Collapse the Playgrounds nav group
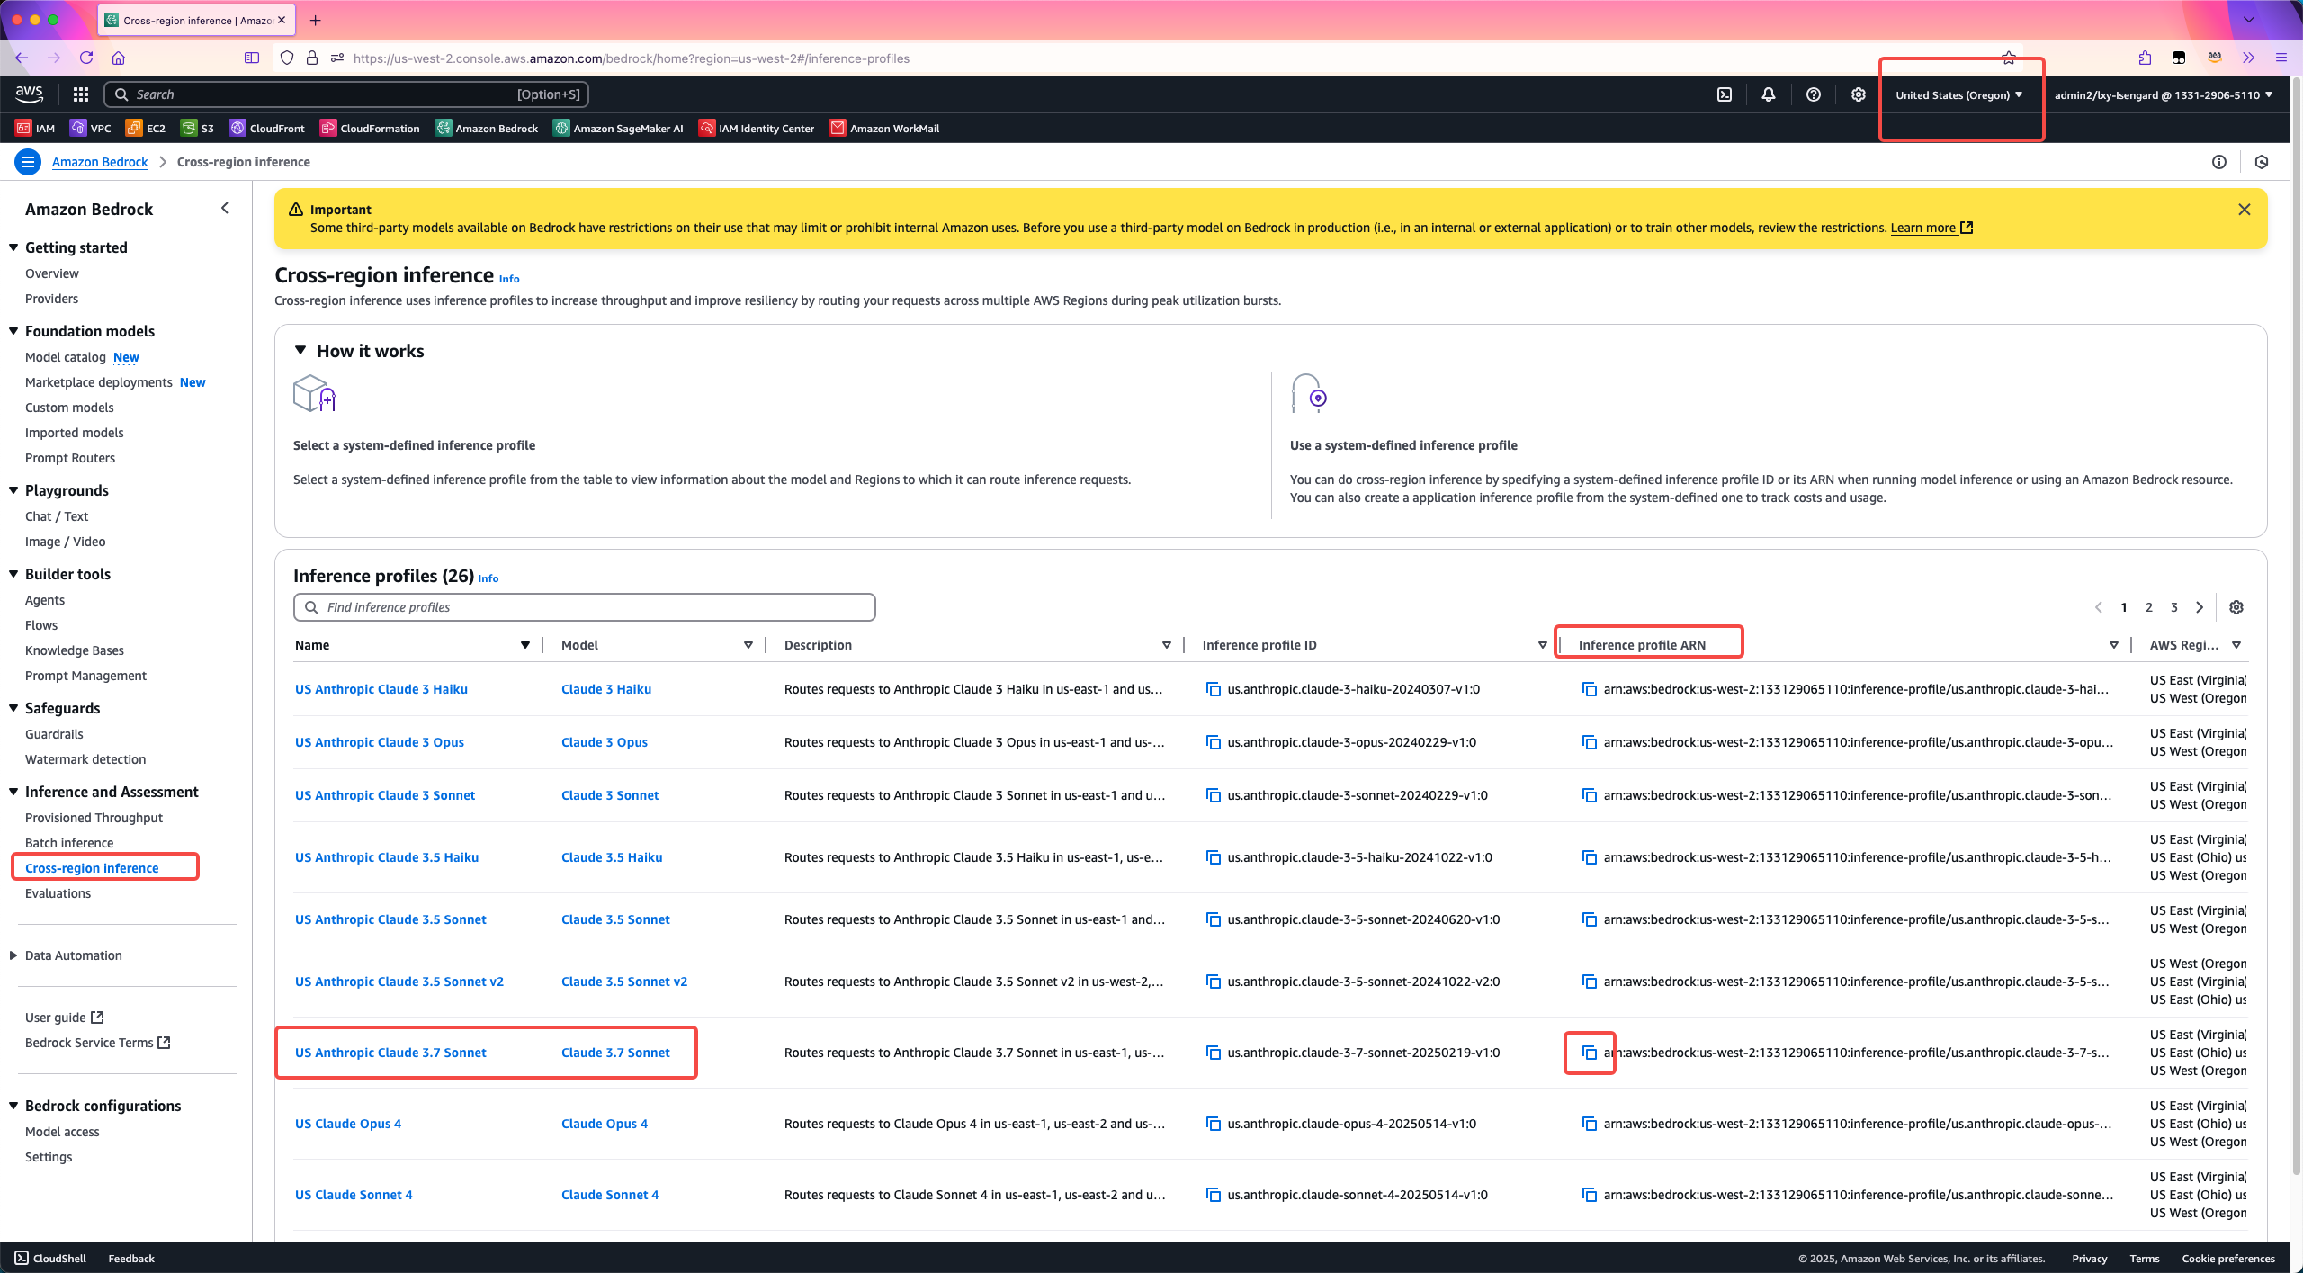This screenshot has width=2303, height=1273. coord(13,490)
